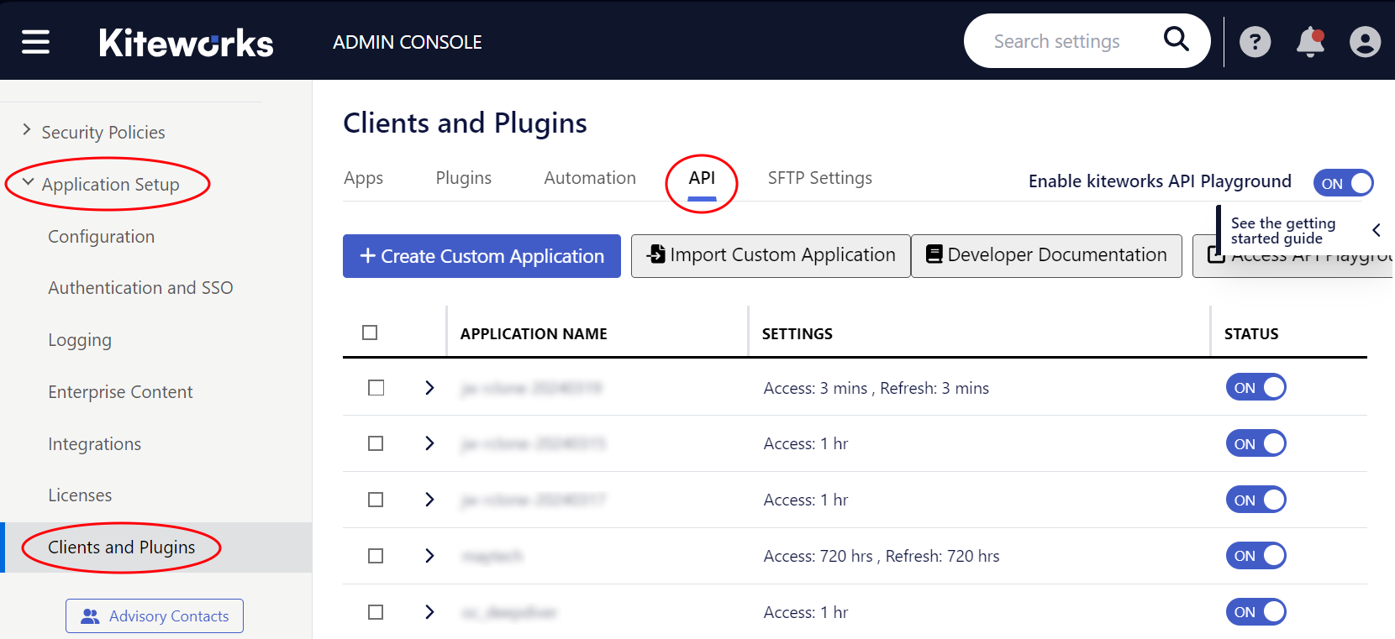Turn off status toggle for fifth application row

1255,612
